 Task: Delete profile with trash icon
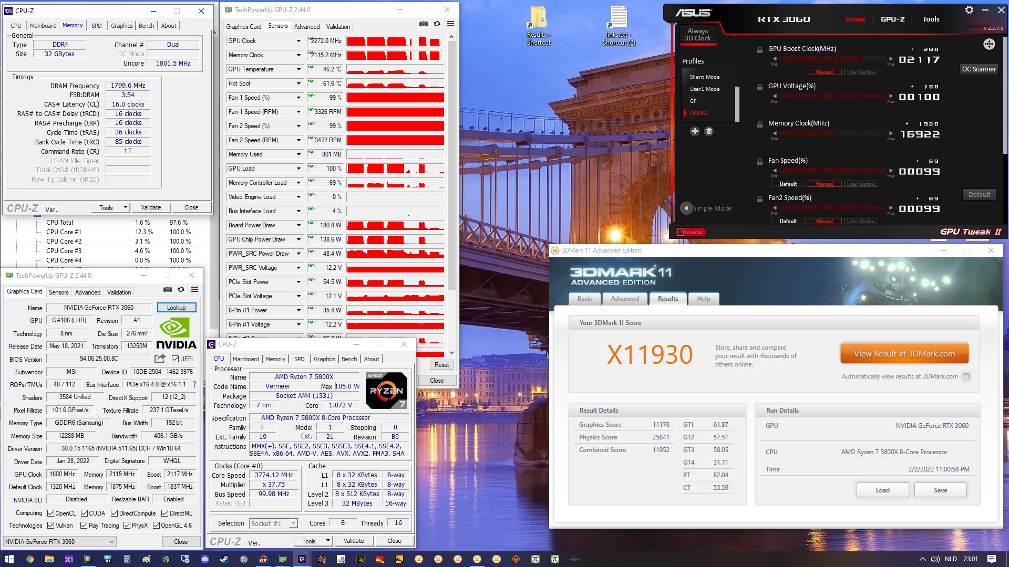pos(709,131)
